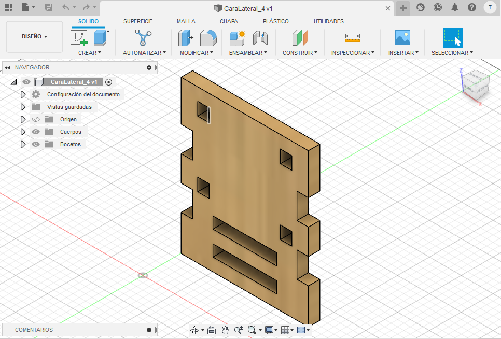
Task: Open the MODIFICAR dropdown menu
Action: pyautogui.click(x=197, y=53)
